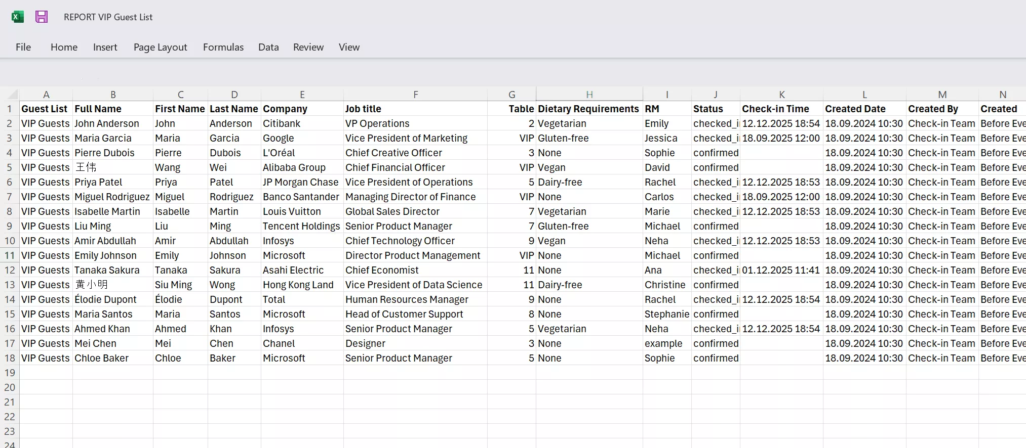
Task: Select the Review tab
Action: click(308, 47)
